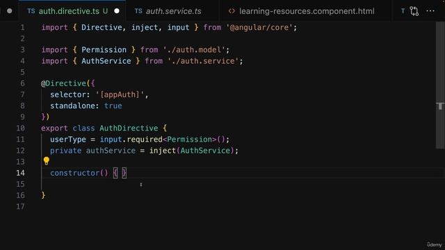Click the './auth.service' path string
This screenshot has height=250, width=445.
click(x=203, y=61)
